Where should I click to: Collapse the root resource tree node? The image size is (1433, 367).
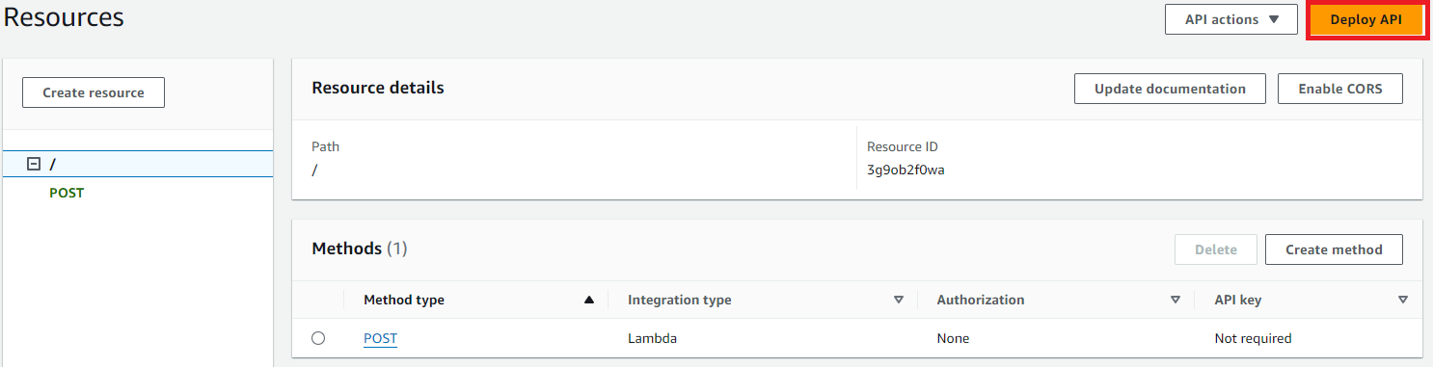pyautogui.click(x=33, y=165)
